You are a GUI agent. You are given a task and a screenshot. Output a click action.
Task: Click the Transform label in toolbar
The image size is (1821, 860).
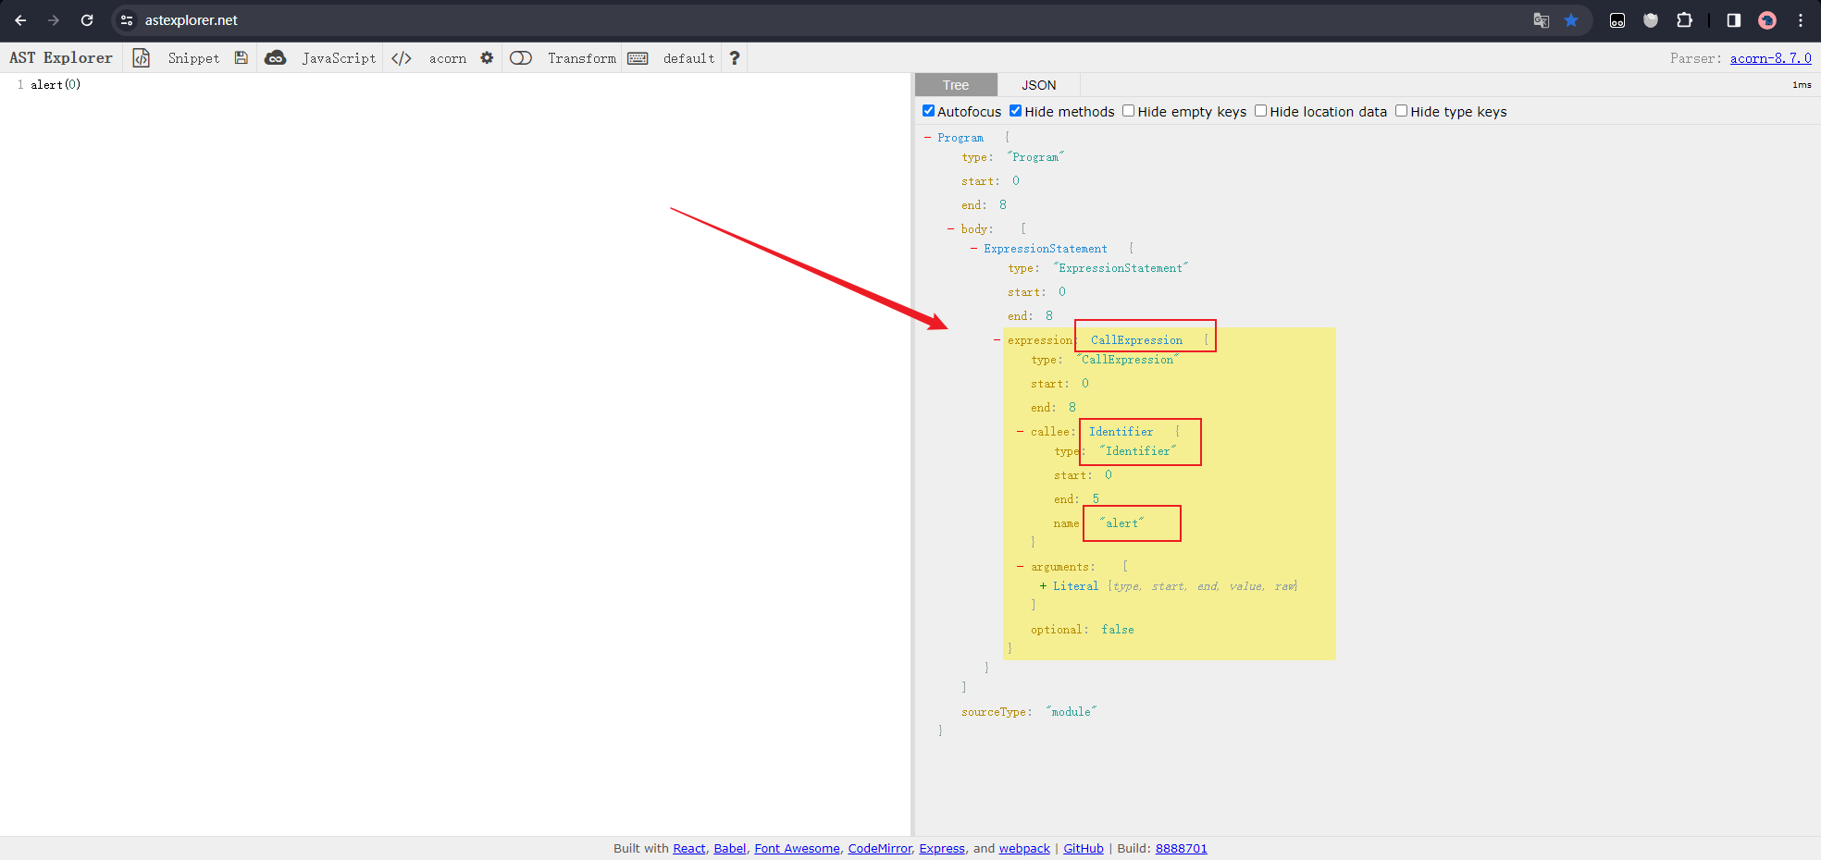582,58
